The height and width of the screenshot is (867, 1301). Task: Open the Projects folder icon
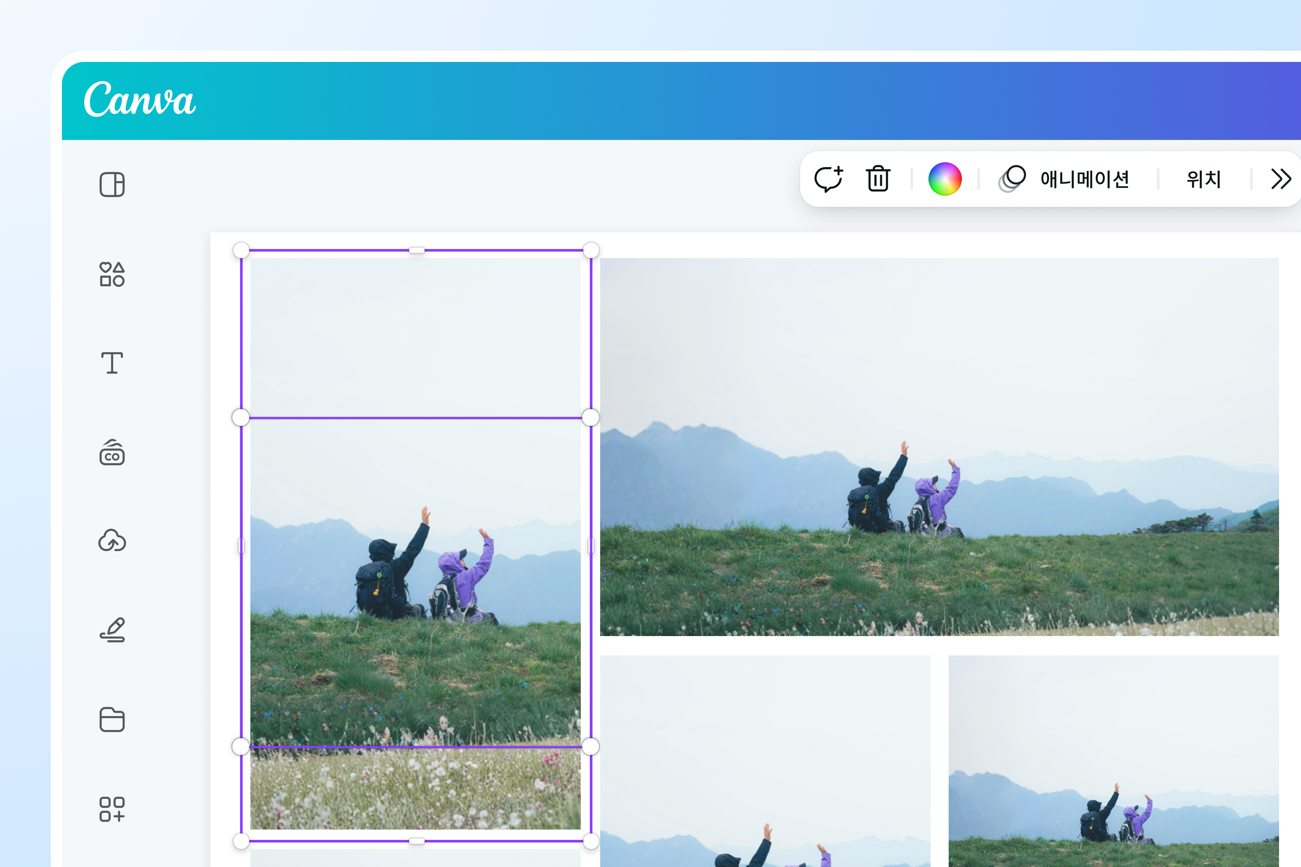(x=112, y=719)
